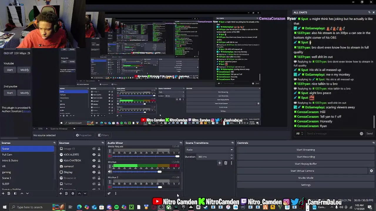This screenshot has width=376, height=211.
Task: Open Spotify from the taskbar
Action: (117, 207)
